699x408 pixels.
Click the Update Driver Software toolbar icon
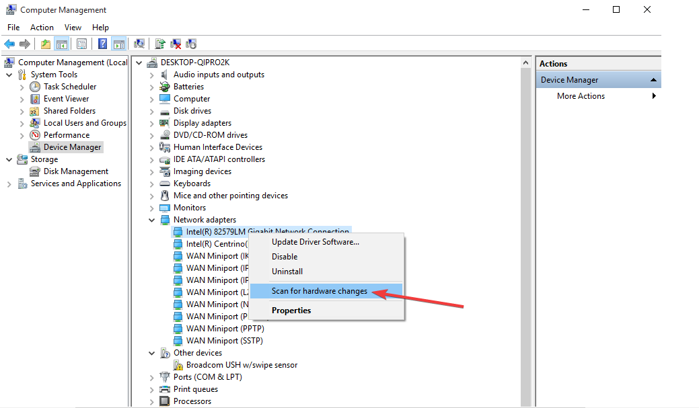click(x=160, y=44)
